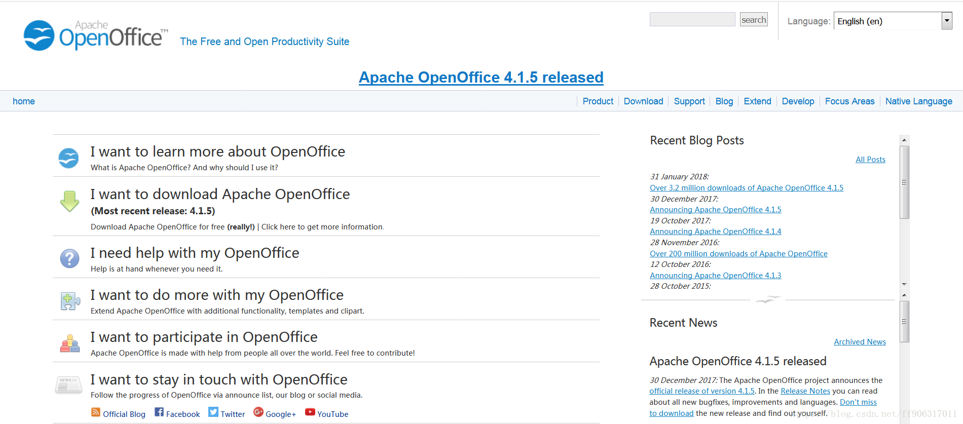
Task: Click the orange RSS Official Blog icon
Action: [96, 412]
